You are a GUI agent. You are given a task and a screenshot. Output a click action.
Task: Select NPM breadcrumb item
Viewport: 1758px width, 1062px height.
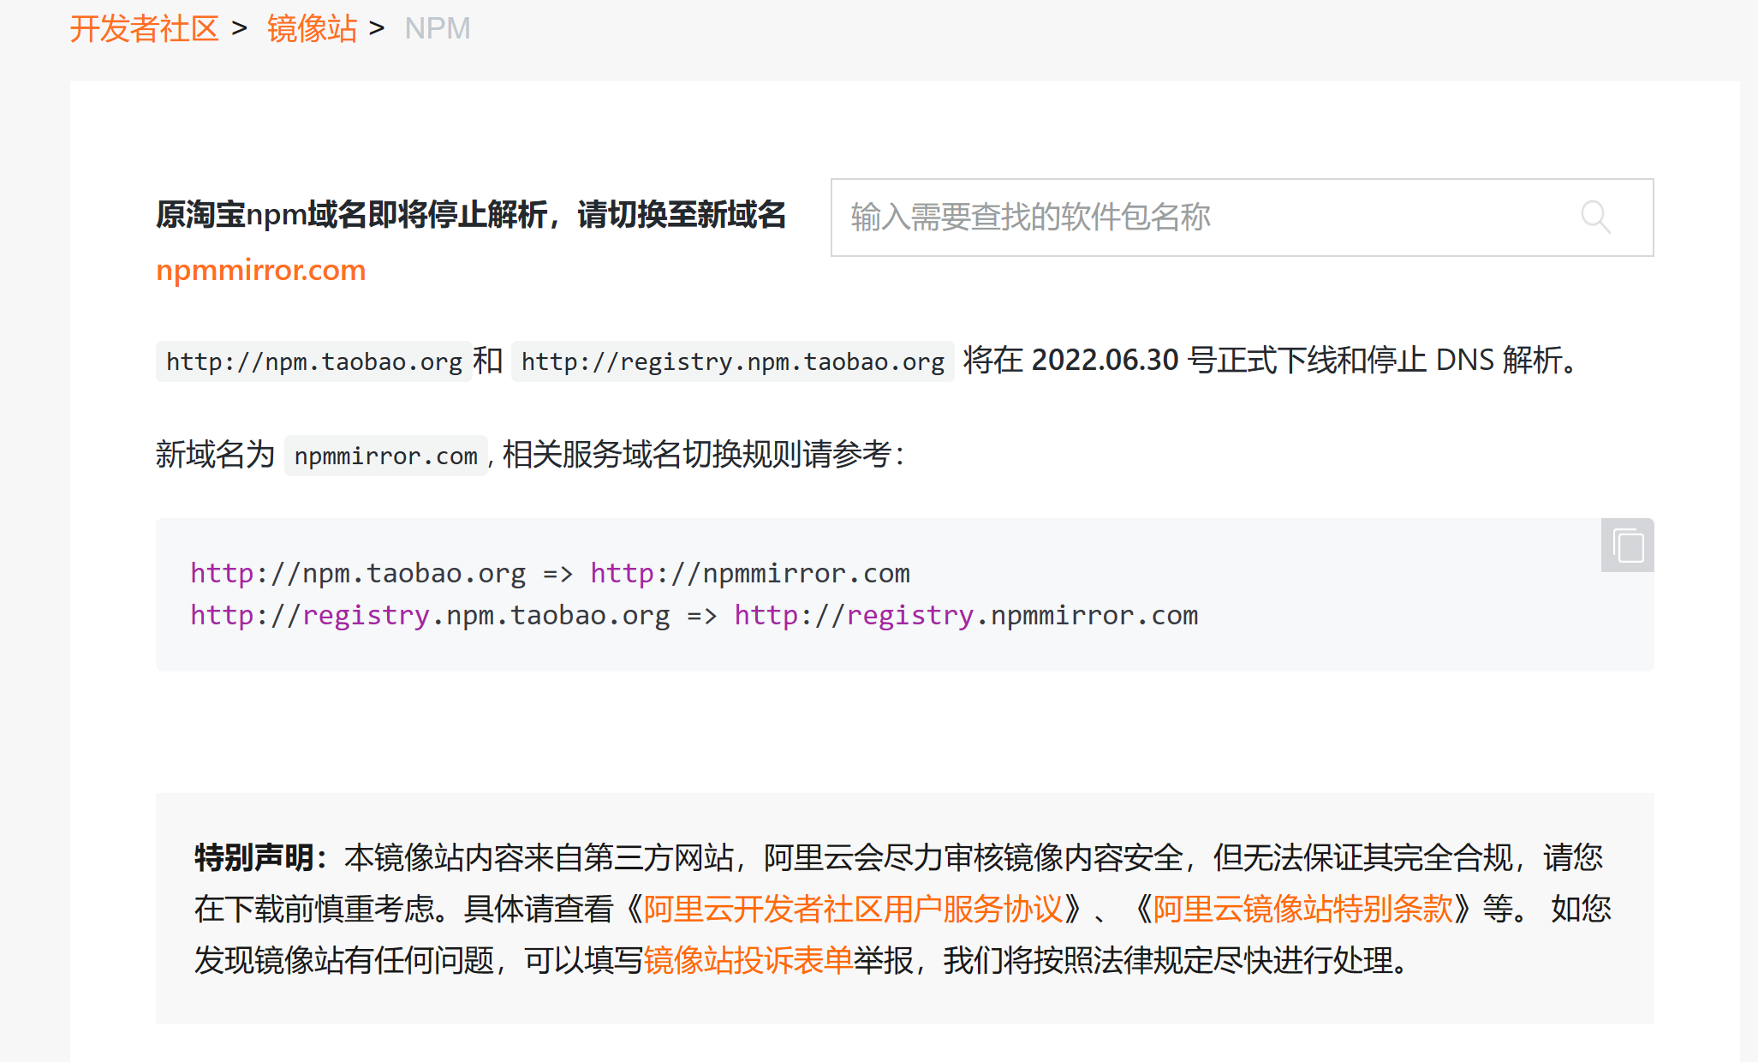[x=438, y=28]
